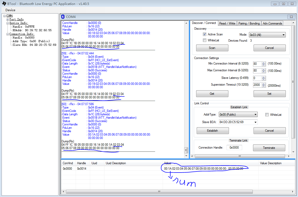Select BDAddr D0:39:72:D2:60:55 in tree

click(x=32, y=30)
